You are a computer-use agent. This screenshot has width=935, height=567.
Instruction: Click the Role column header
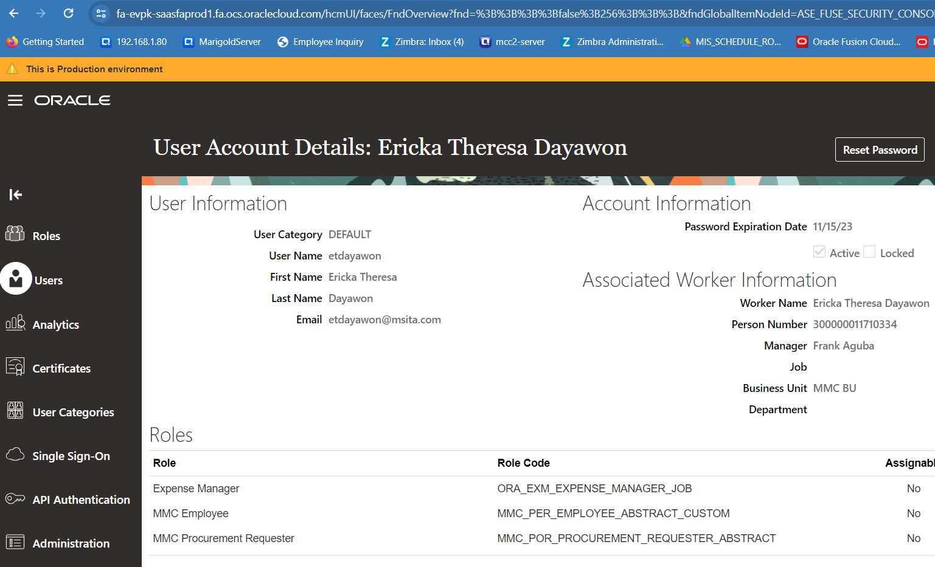(x=164, y=463)
